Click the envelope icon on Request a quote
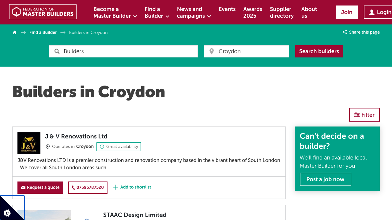Viewport: 392px width, 220px height. (23, 187)
